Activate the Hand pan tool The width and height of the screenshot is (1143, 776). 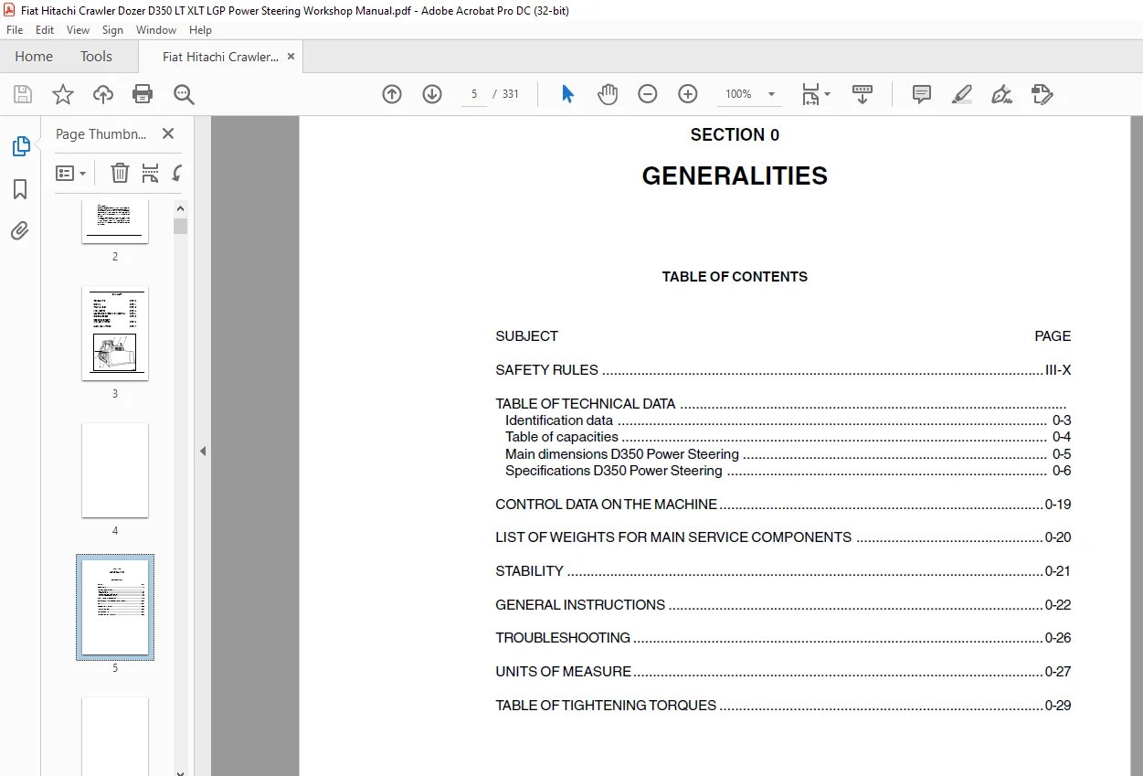tap(608, 94)
